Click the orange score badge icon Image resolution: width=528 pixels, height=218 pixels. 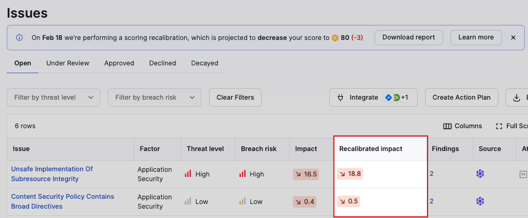(335, 38)
